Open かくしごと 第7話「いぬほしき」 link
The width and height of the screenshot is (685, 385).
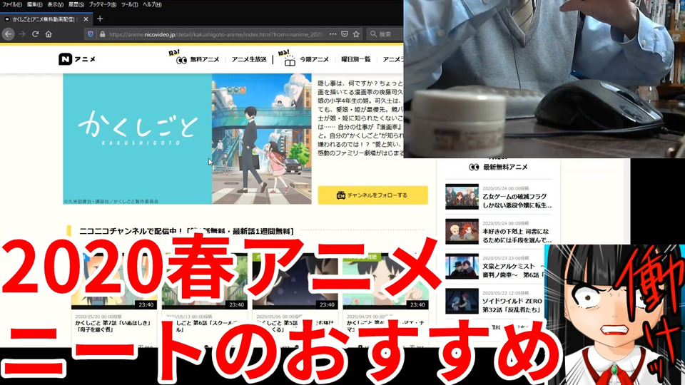(x=112, y=326)
